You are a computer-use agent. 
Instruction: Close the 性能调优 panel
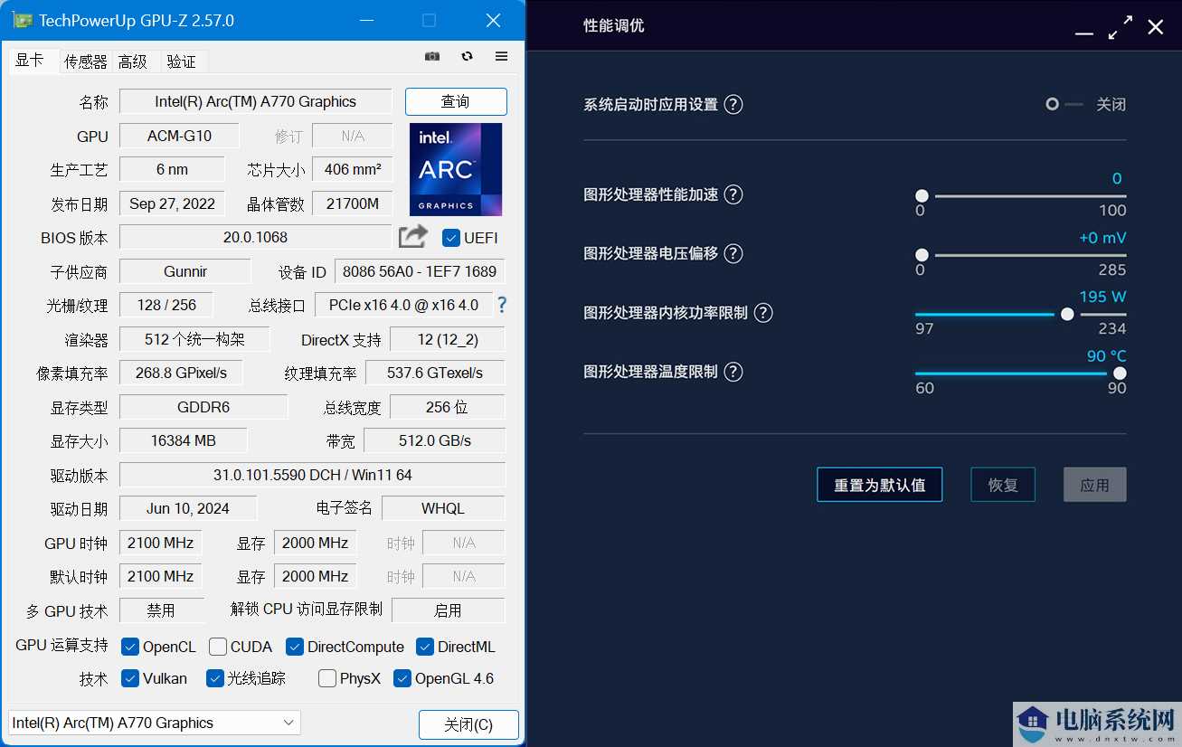click(x=1155, y=27)
